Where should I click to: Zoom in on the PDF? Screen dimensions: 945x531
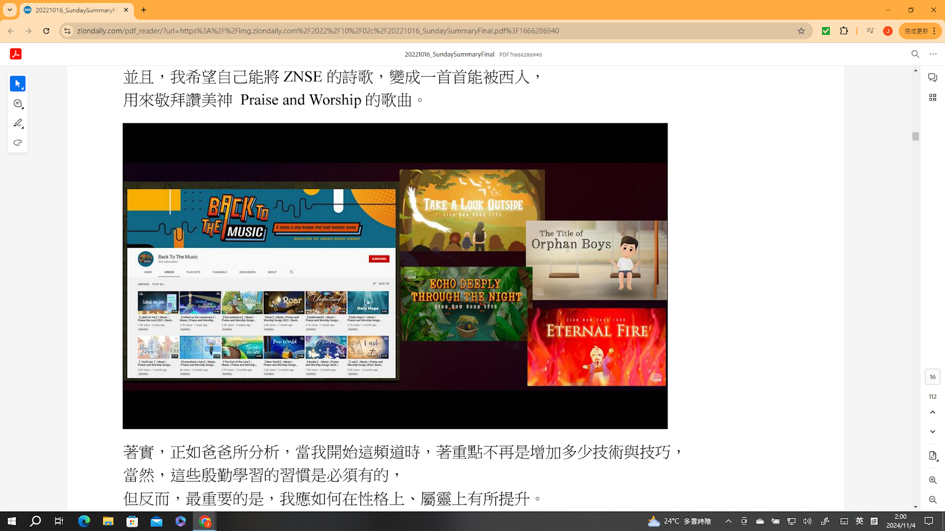pyautogui.click(x=933, y=480)
